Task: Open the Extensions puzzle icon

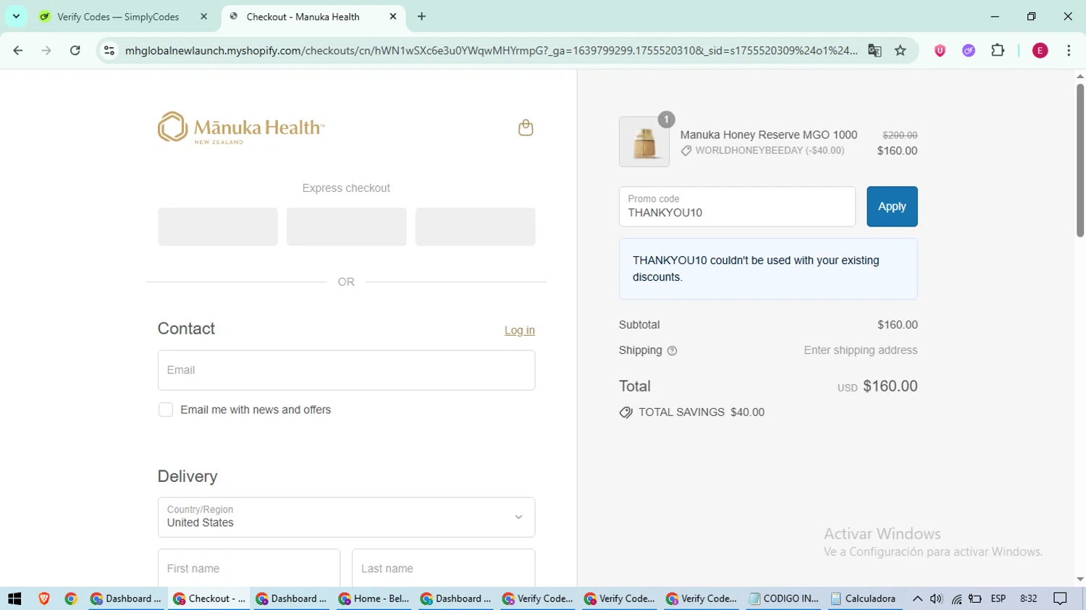Action: (998, 51)
